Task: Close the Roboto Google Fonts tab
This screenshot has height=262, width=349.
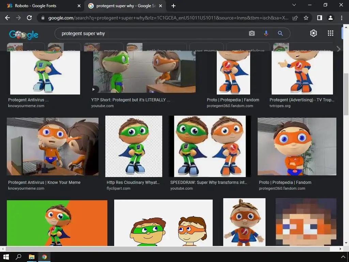Action: click(x=79, y=6)
